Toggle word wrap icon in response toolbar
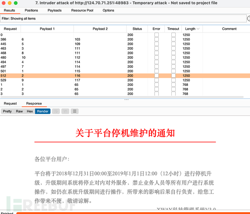250x214 pixels. [x=56, y=111]
